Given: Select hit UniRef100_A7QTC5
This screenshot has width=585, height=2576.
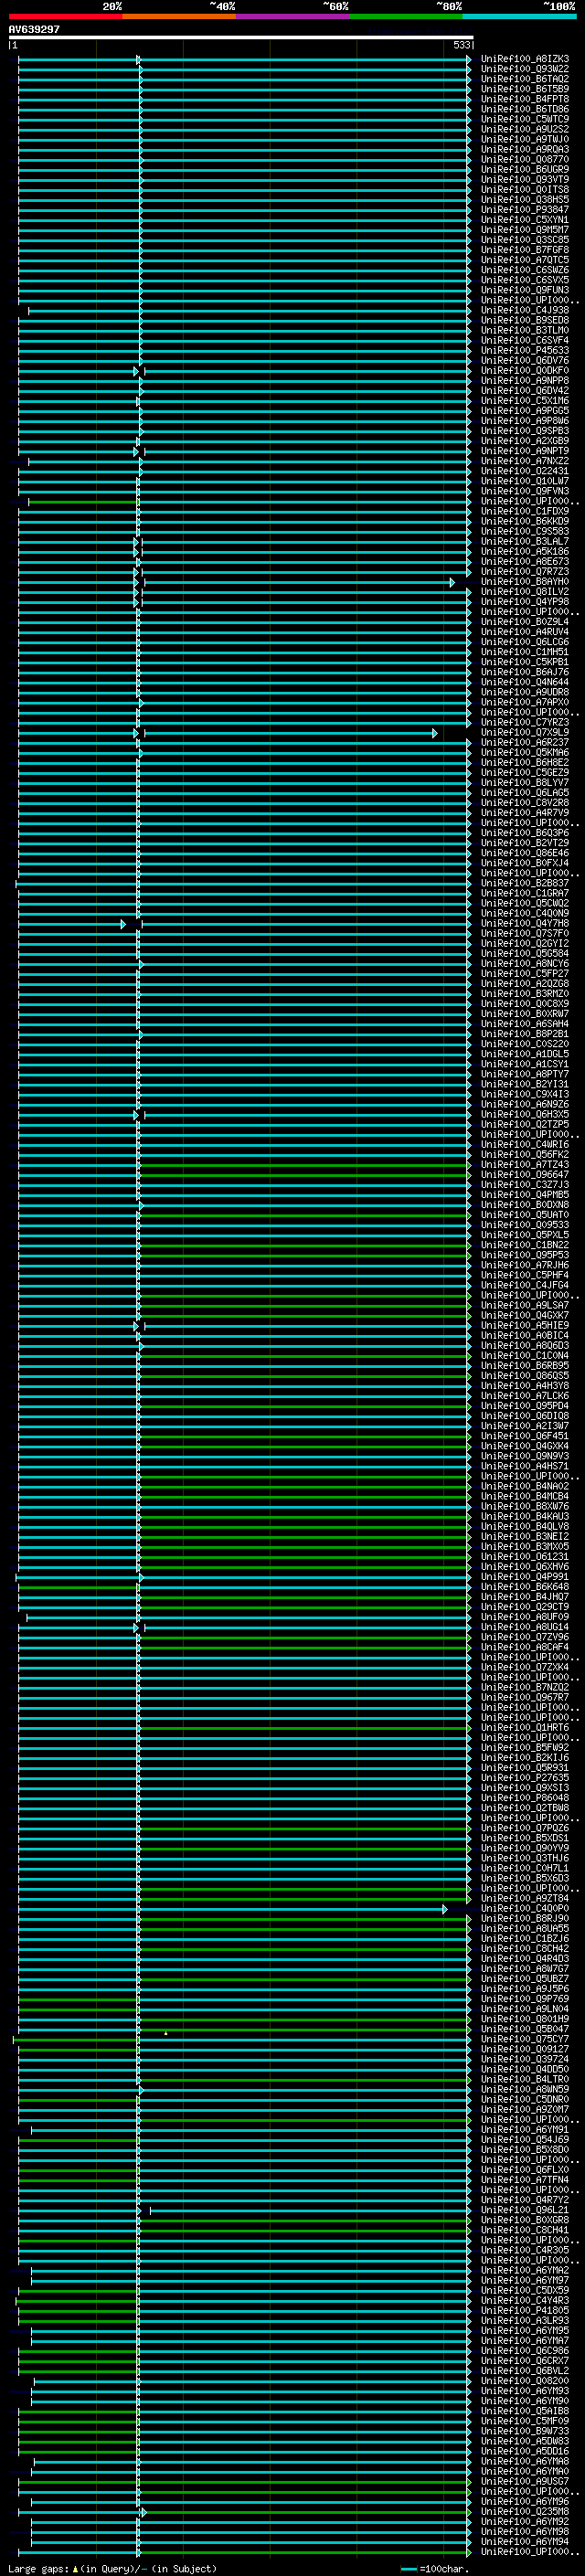Looking at the screenshot, I should tap(525, 260).
